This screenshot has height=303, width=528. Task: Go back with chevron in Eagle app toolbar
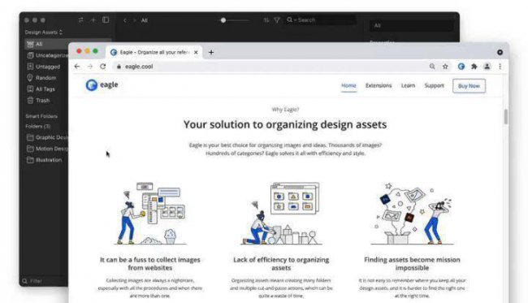125,20
